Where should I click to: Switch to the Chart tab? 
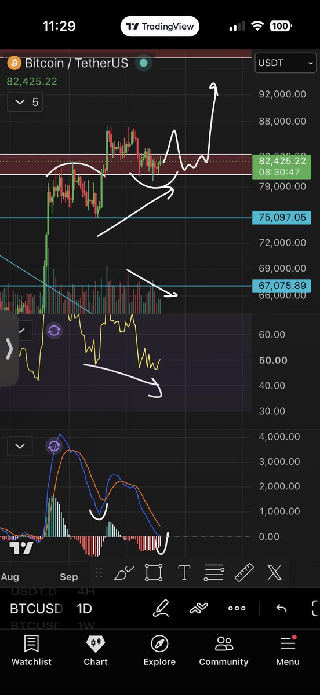pyautogui.click(x=96, y=650)
